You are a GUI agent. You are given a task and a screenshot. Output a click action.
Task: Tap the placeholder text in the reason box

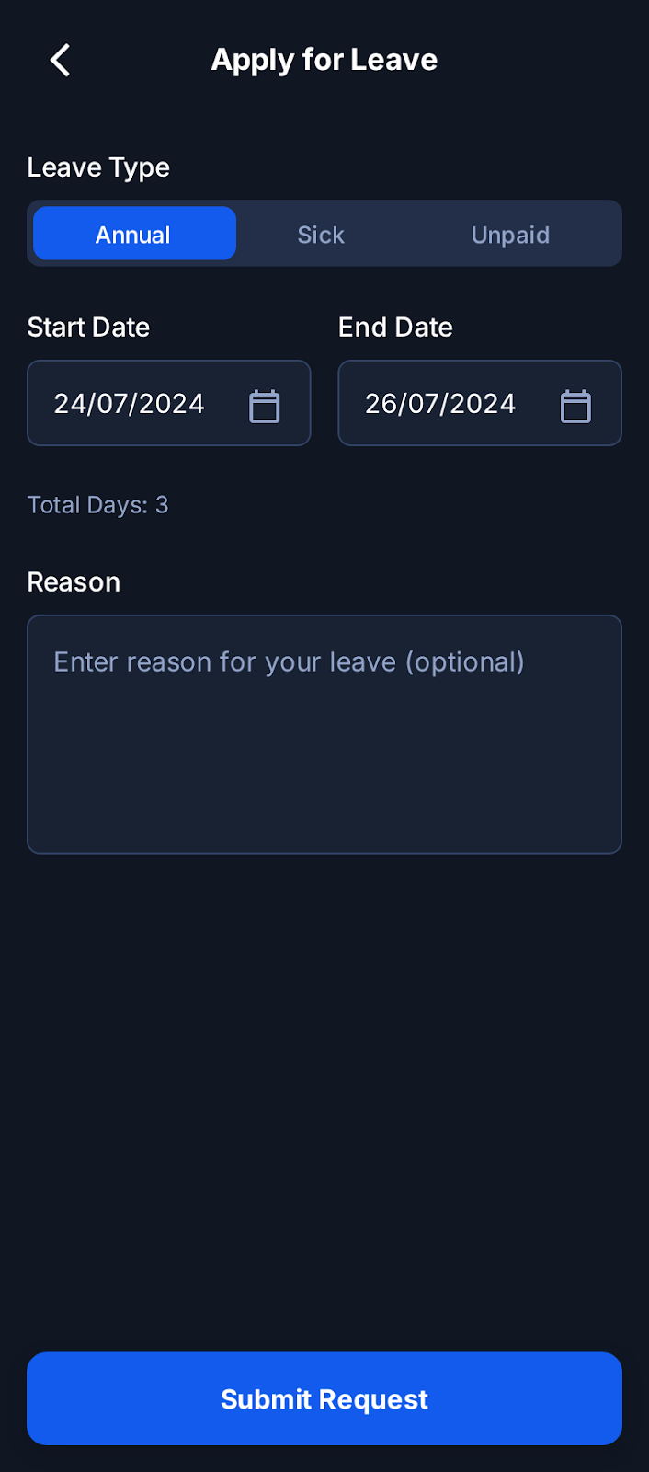click(x=289, y=661)
